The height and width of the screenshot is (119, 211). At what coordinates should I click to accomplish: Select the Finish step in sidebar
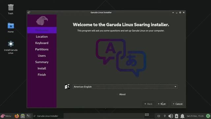coord(42,75)
